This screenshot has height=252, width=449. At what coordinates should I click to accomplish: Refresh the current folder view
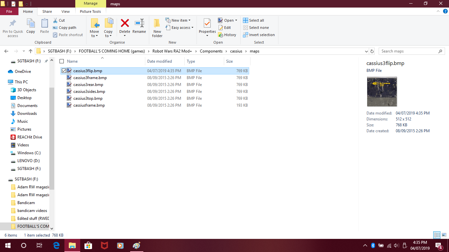372,51
